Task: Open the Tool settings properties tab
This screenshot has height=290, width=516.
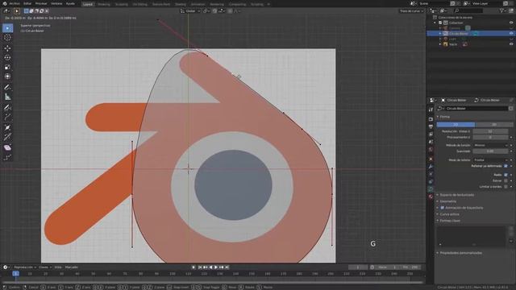Action: click(431, 110)
